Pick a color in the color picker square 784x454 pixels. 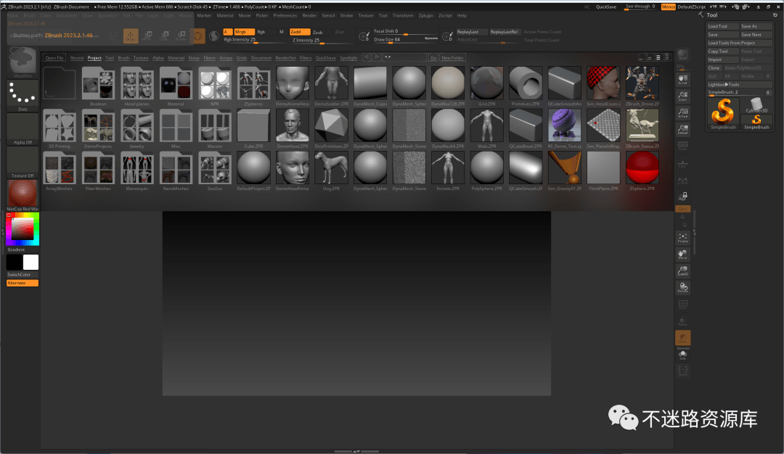(23, 228)
